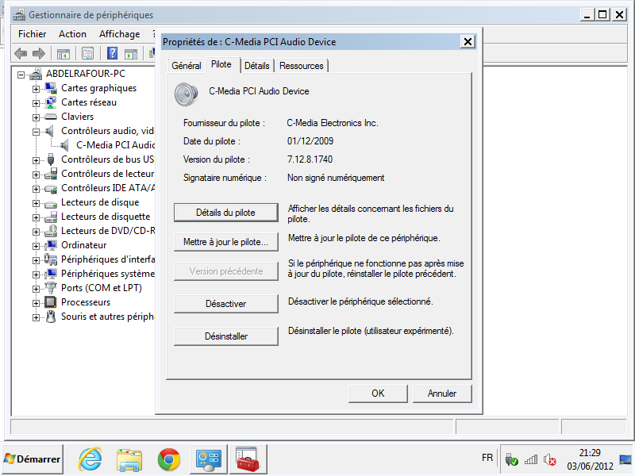The width and height of the screenshot is (635, 476).
Task: Select the Ordinateur tree item
Action: (x=84, y=245)
